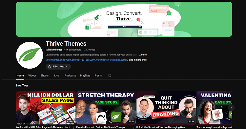Open title 'Unlock the Secret to Effective Messaging'
Image resolution: width=246 pixels, height=129 pixels.
point(161,127)
